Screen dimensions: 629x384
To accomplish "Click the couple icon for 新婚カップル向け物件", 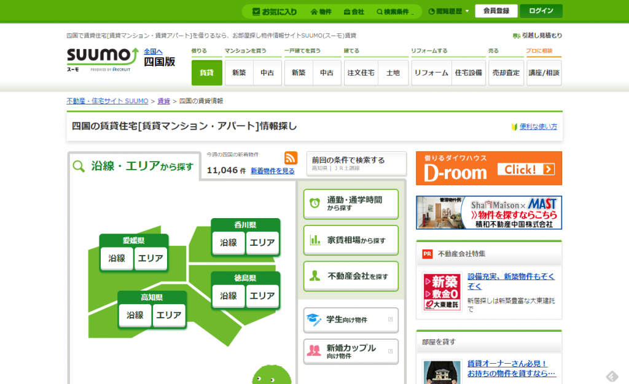I will point(314,351).
